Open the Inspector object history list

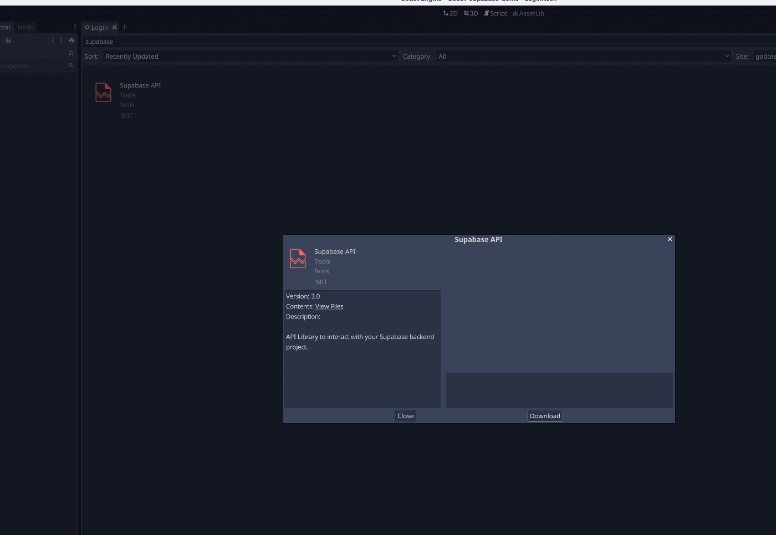tap(71, 40)
